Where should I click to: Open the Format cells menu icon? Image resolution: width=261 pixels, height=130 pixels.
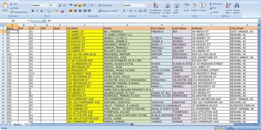point(202,5)
